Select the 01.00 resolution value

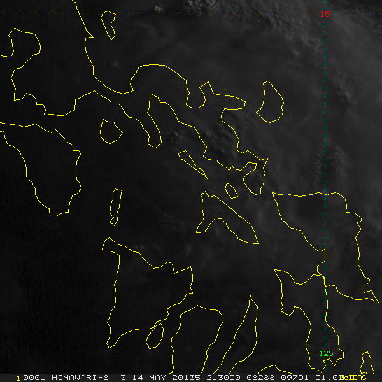[x=329, y=378]
